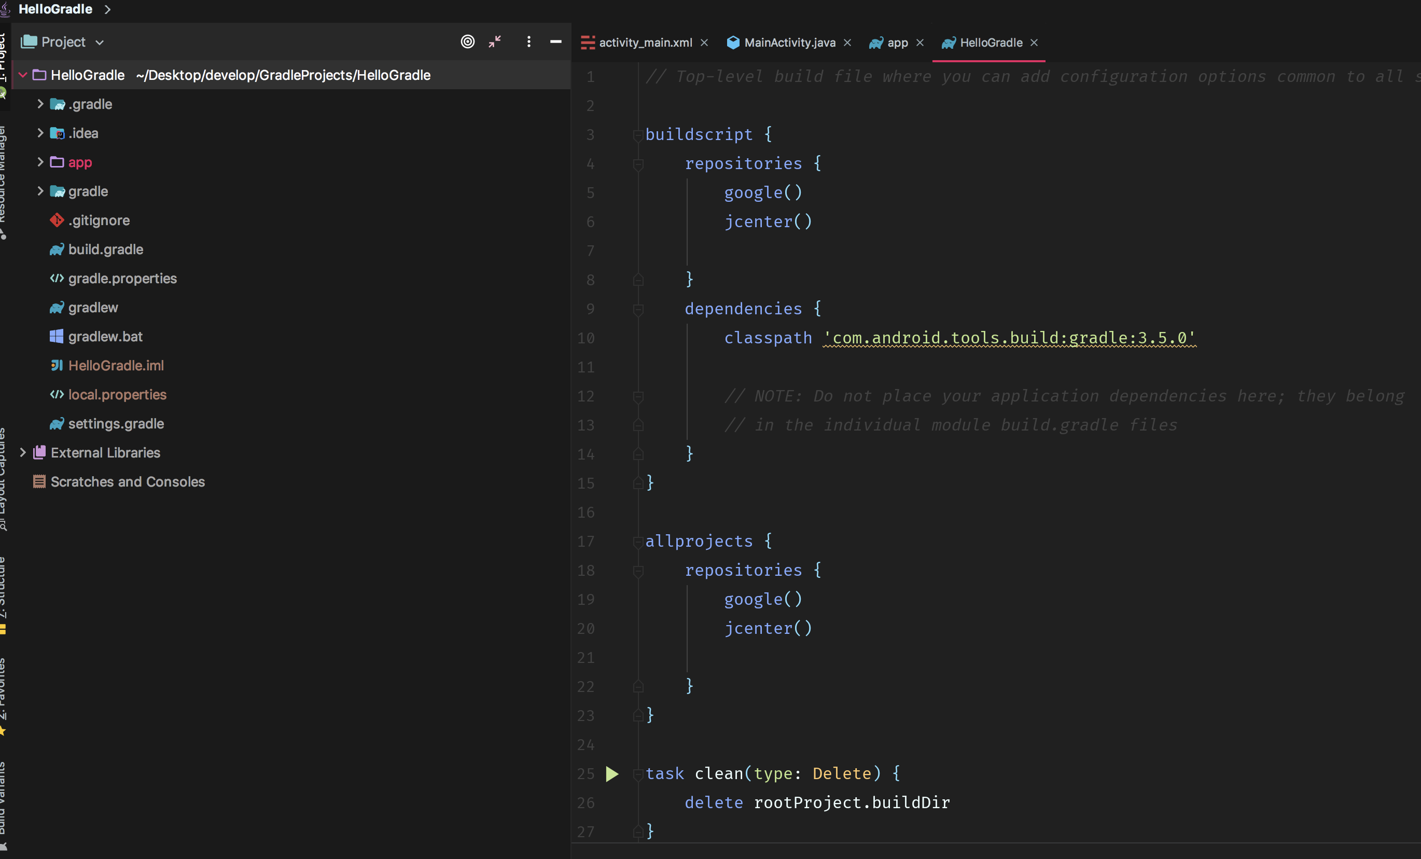
Task: Close the MainActivity.java tab
Action: pos(847,43)
